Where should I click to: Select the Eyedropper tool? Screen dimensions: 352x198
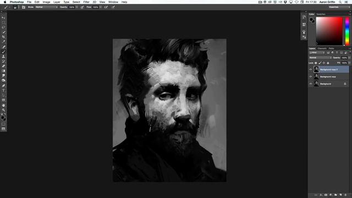[3, 42]
